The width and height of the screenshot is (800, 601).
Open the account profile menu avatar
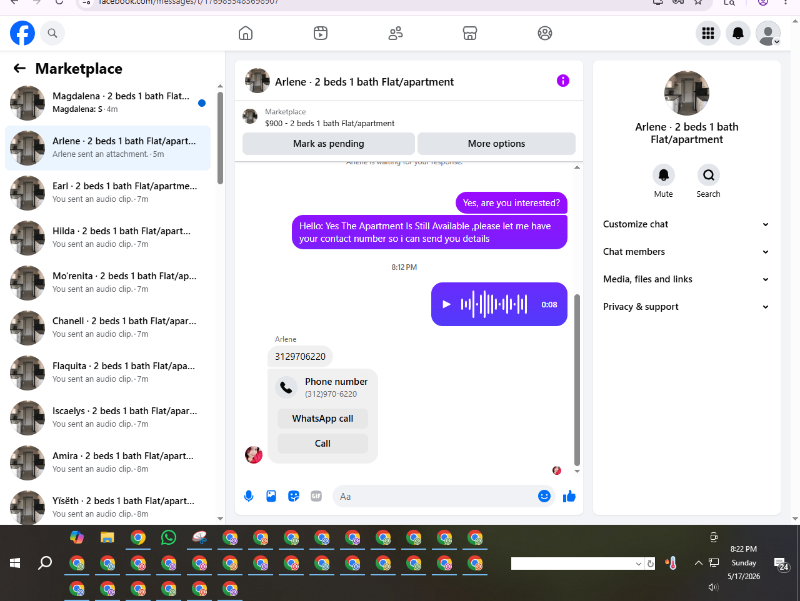click(x=768, y=33)
